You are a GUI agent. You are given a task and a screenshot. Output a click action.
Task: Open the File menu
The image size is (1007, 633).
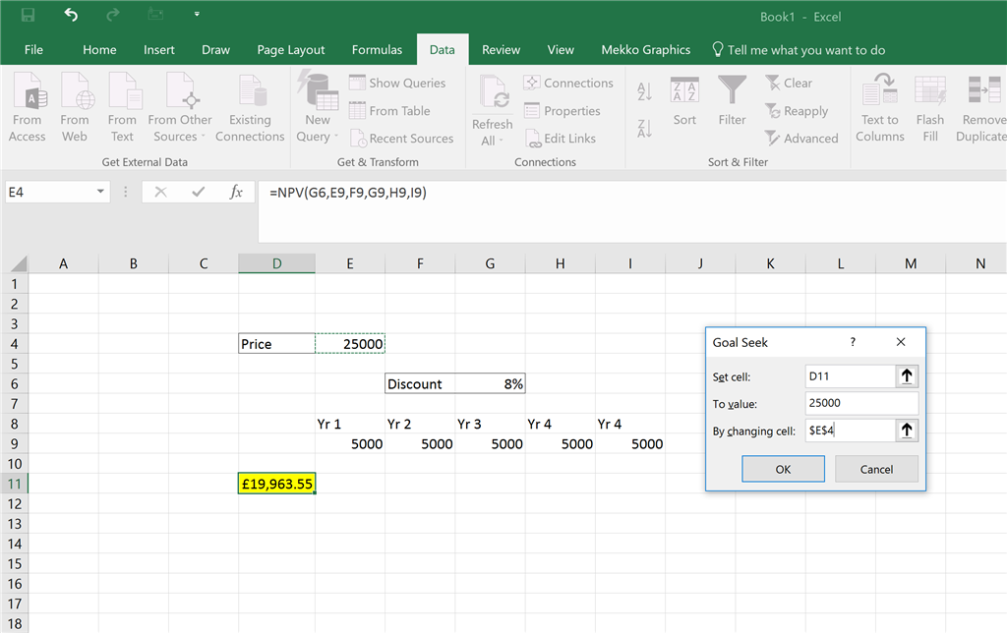(x=33, y=49)
